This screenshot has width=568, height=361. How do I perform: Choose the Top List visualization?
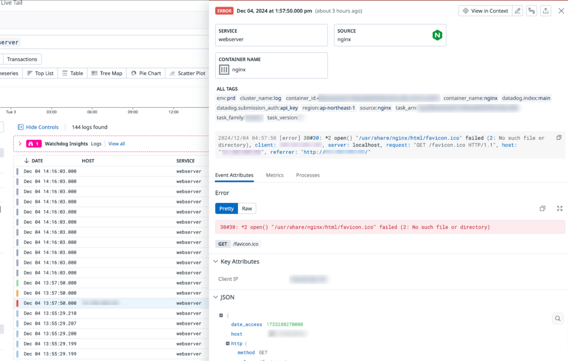(40, 73)
